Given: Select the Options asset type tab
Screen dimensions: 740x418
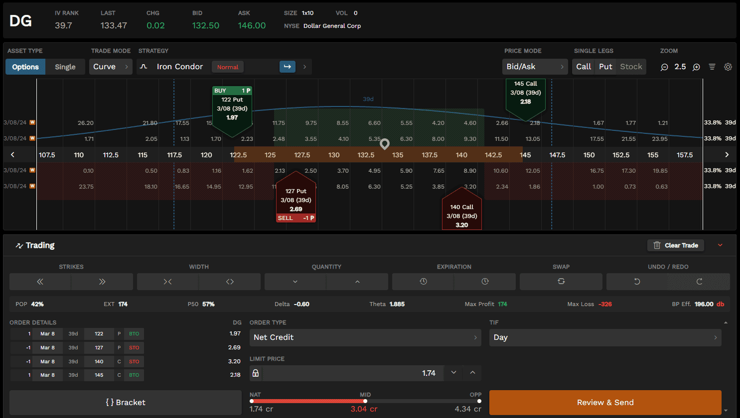Looking at the screenshot, I should pos(25,67).
